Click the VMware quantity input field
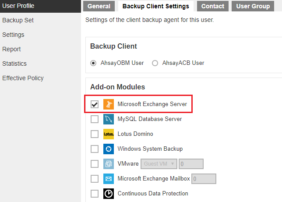The image size is (282, 202). click(191, 164)
